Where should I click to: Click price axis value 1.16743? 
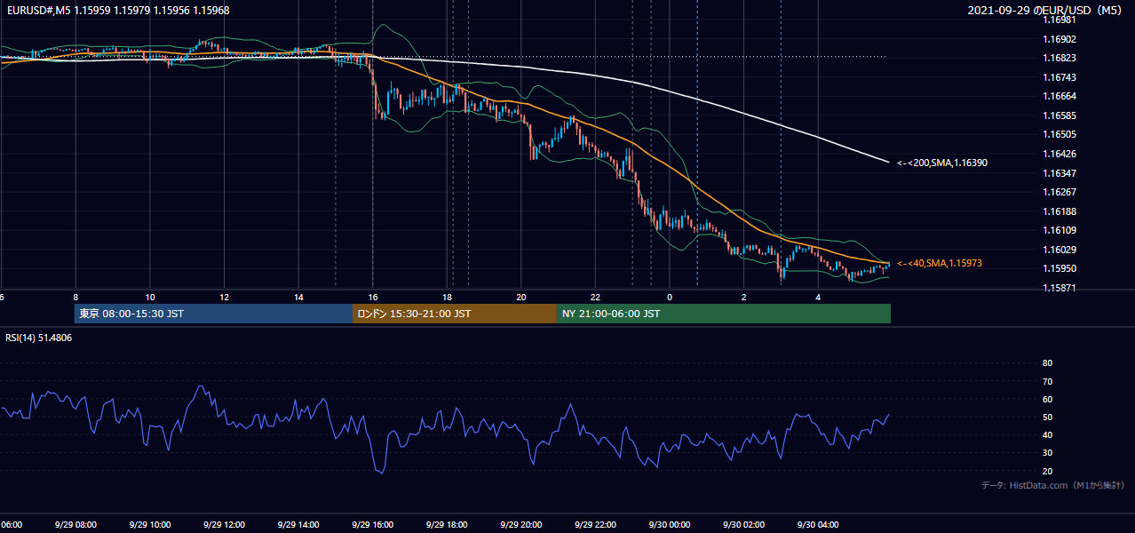(1060, 77)
